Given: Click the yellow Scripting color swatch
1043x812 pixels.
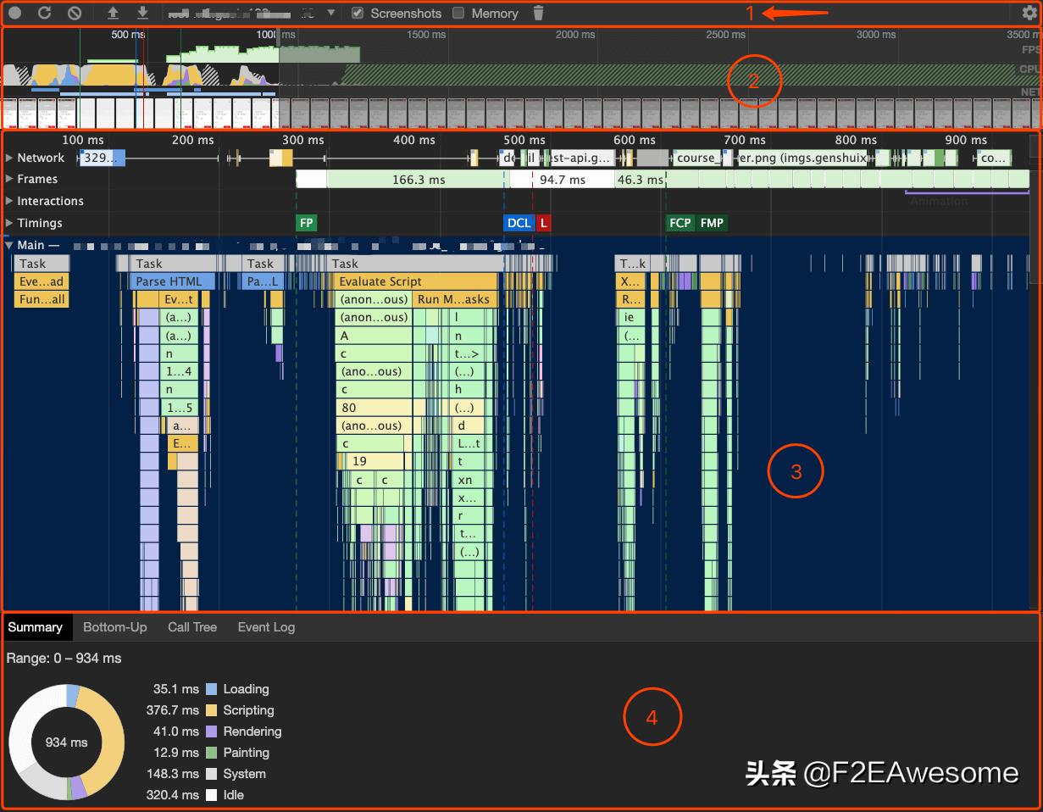Looking at the screenshot, I should (212, 710).
